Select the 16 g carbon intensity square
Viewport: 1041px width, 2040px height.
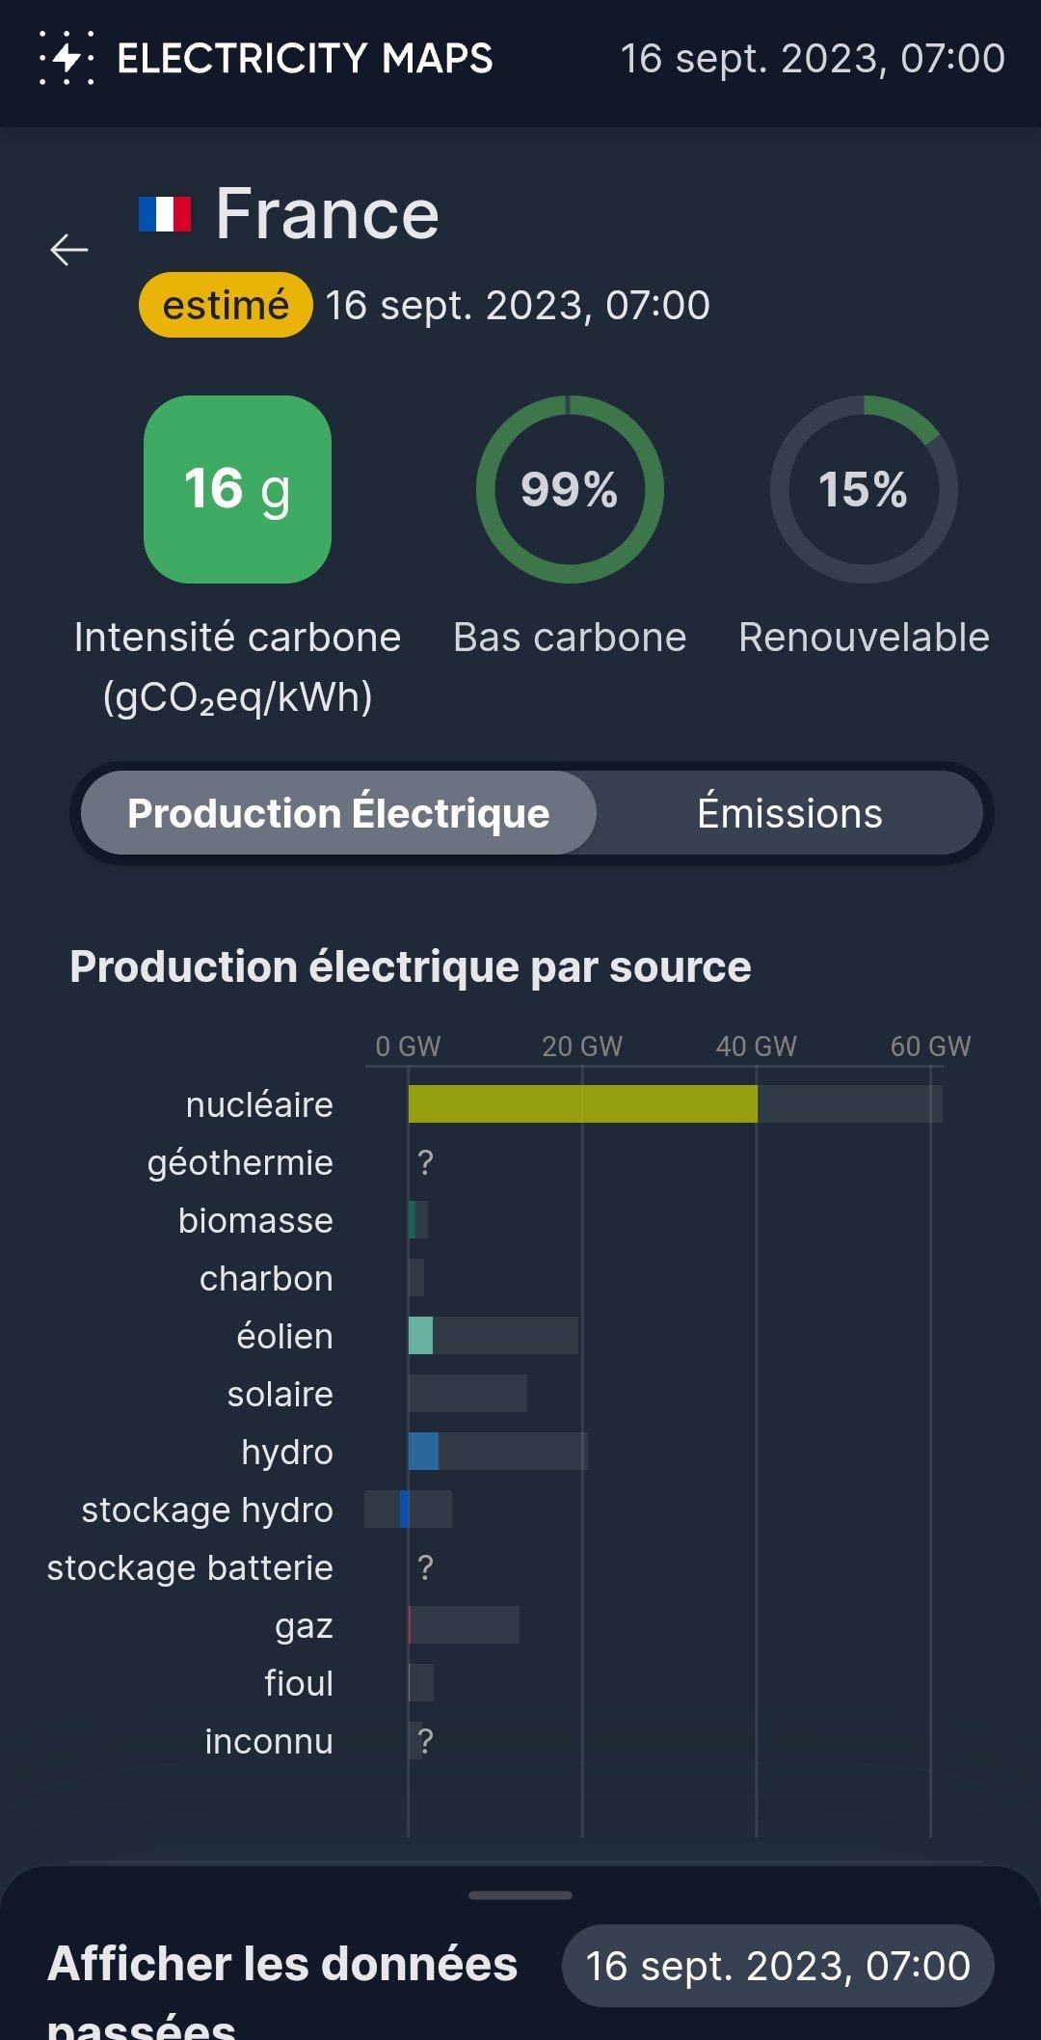[237, 489]
